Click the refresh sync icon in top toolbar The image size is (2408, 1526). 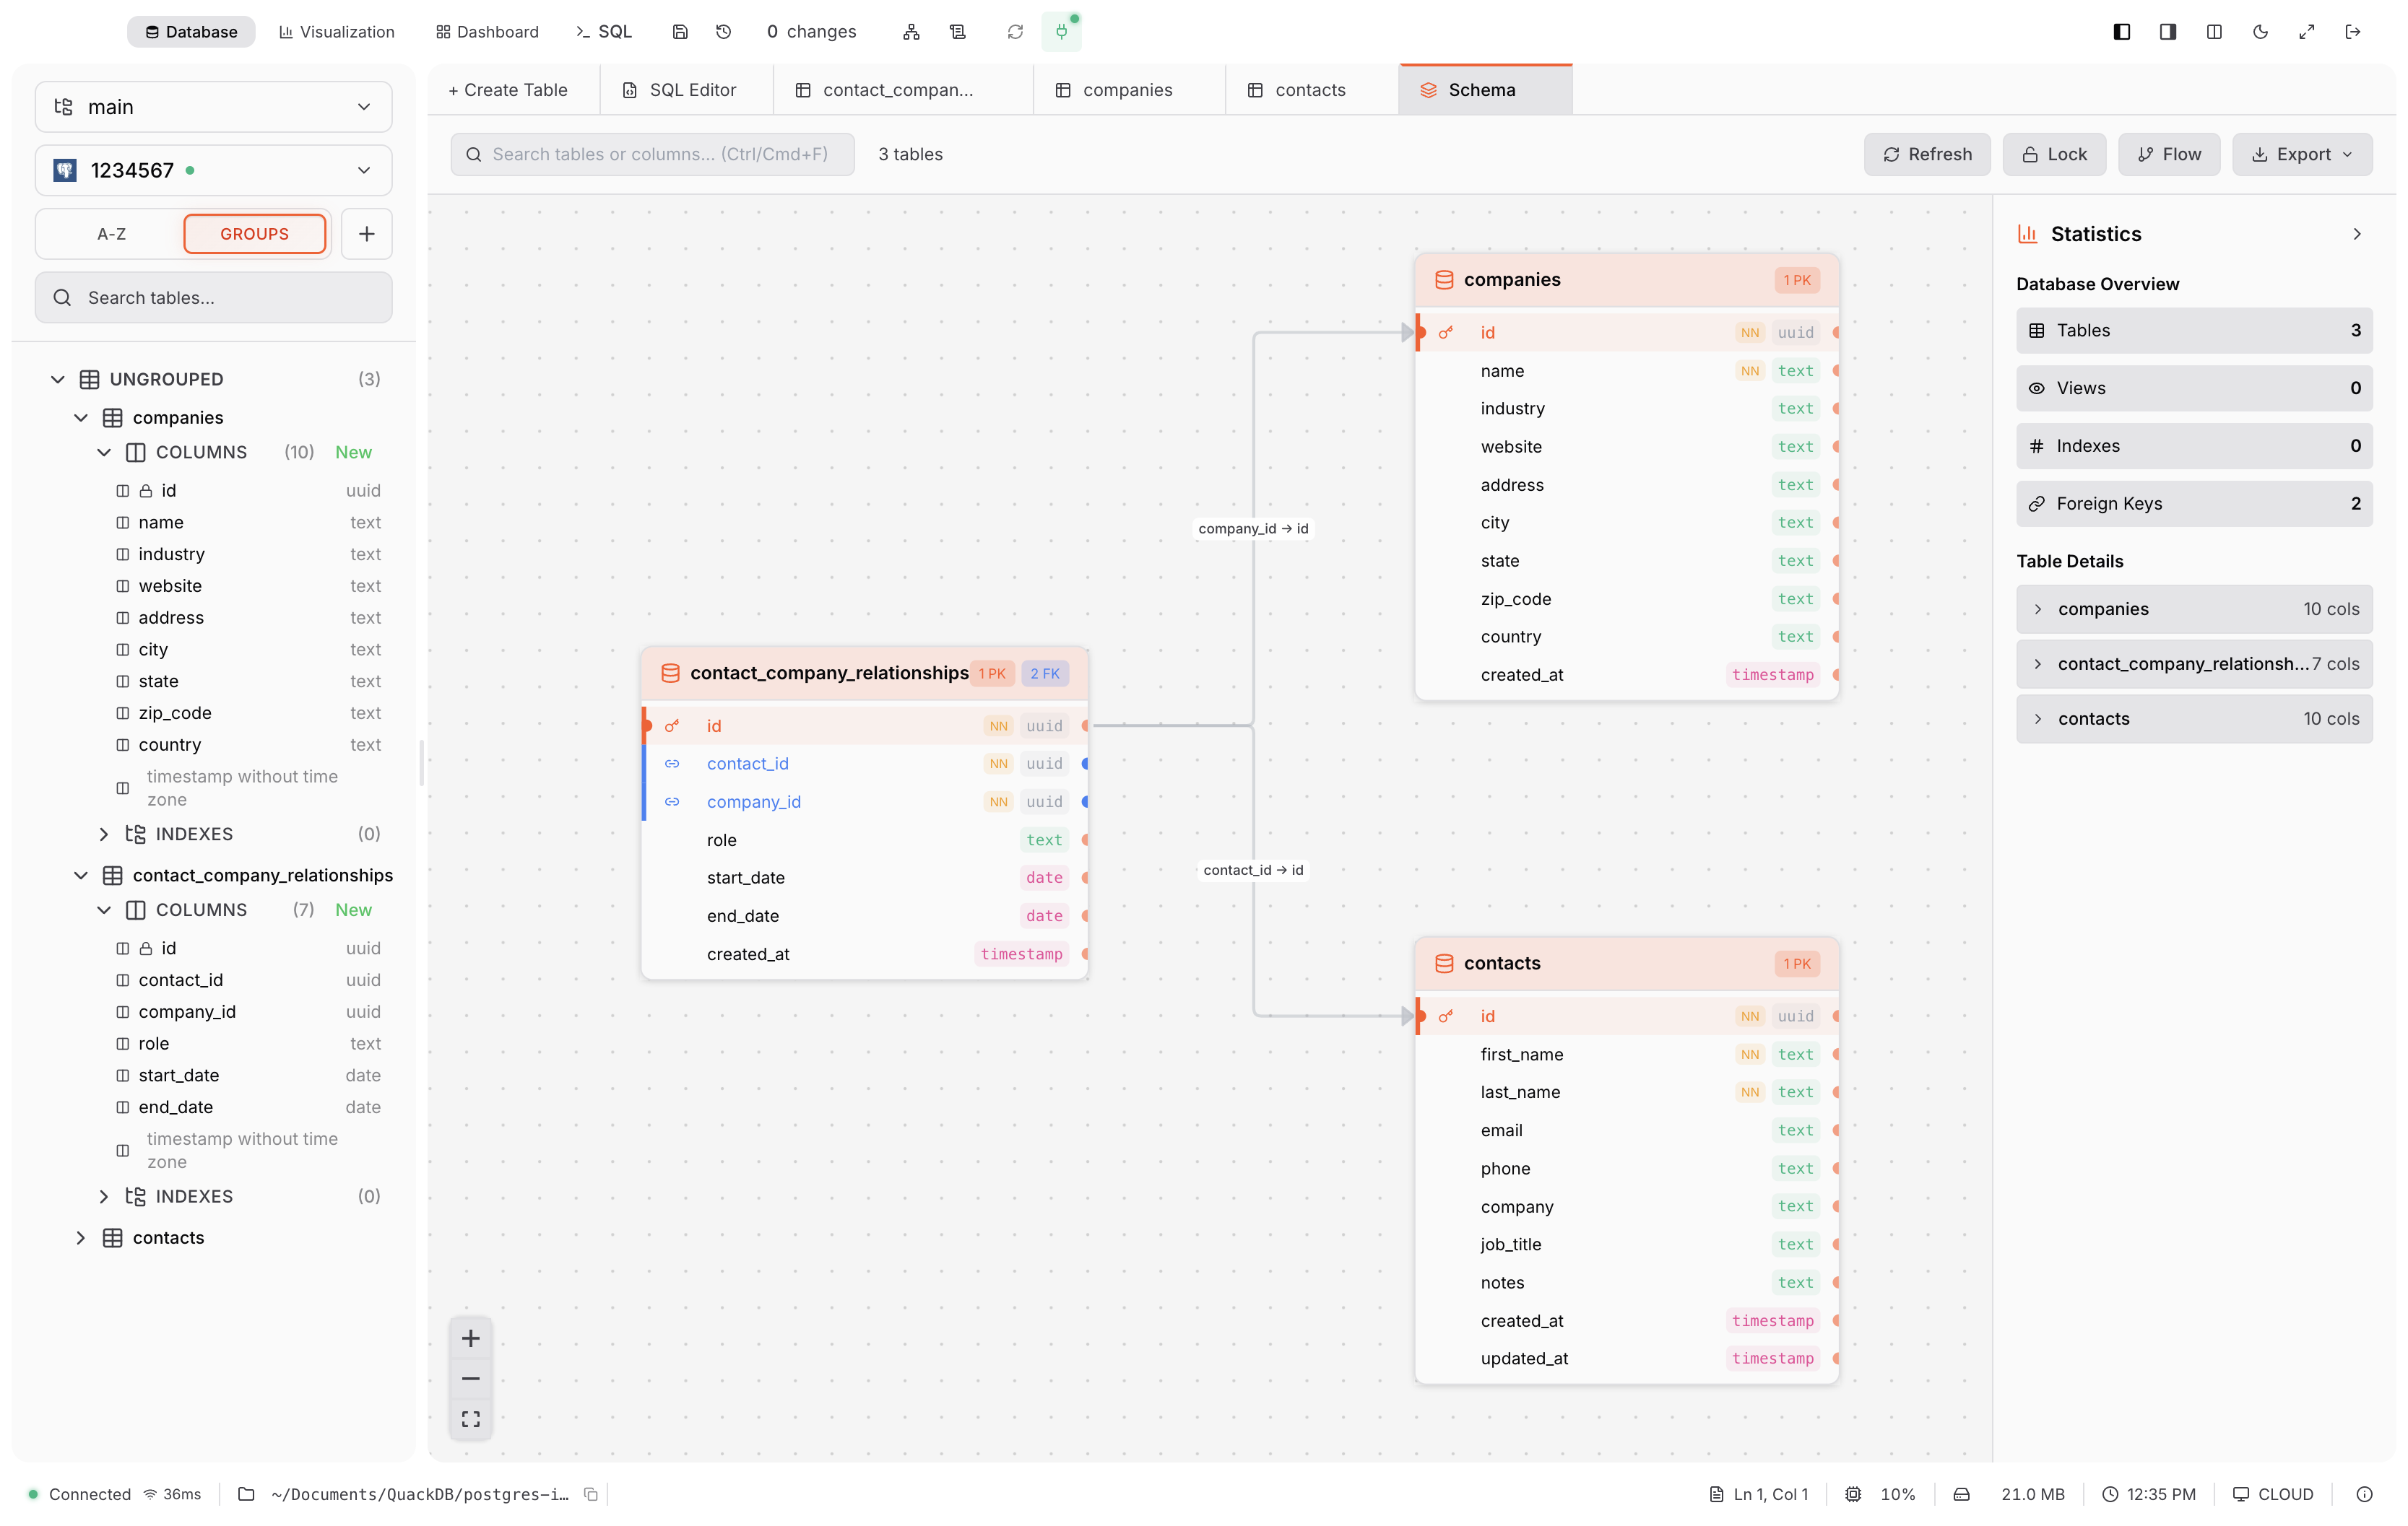(x=1015, y=32)
